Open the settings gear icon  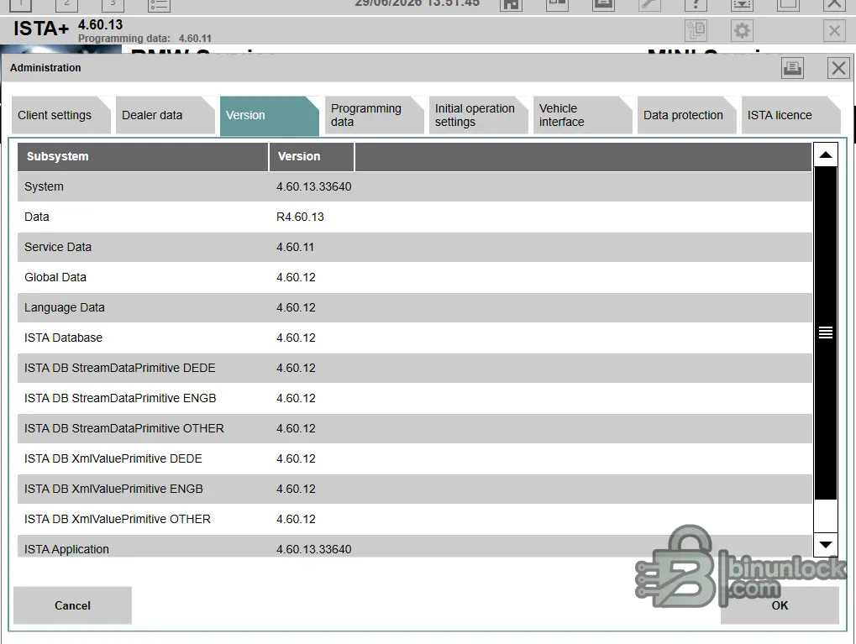point(742,30)
